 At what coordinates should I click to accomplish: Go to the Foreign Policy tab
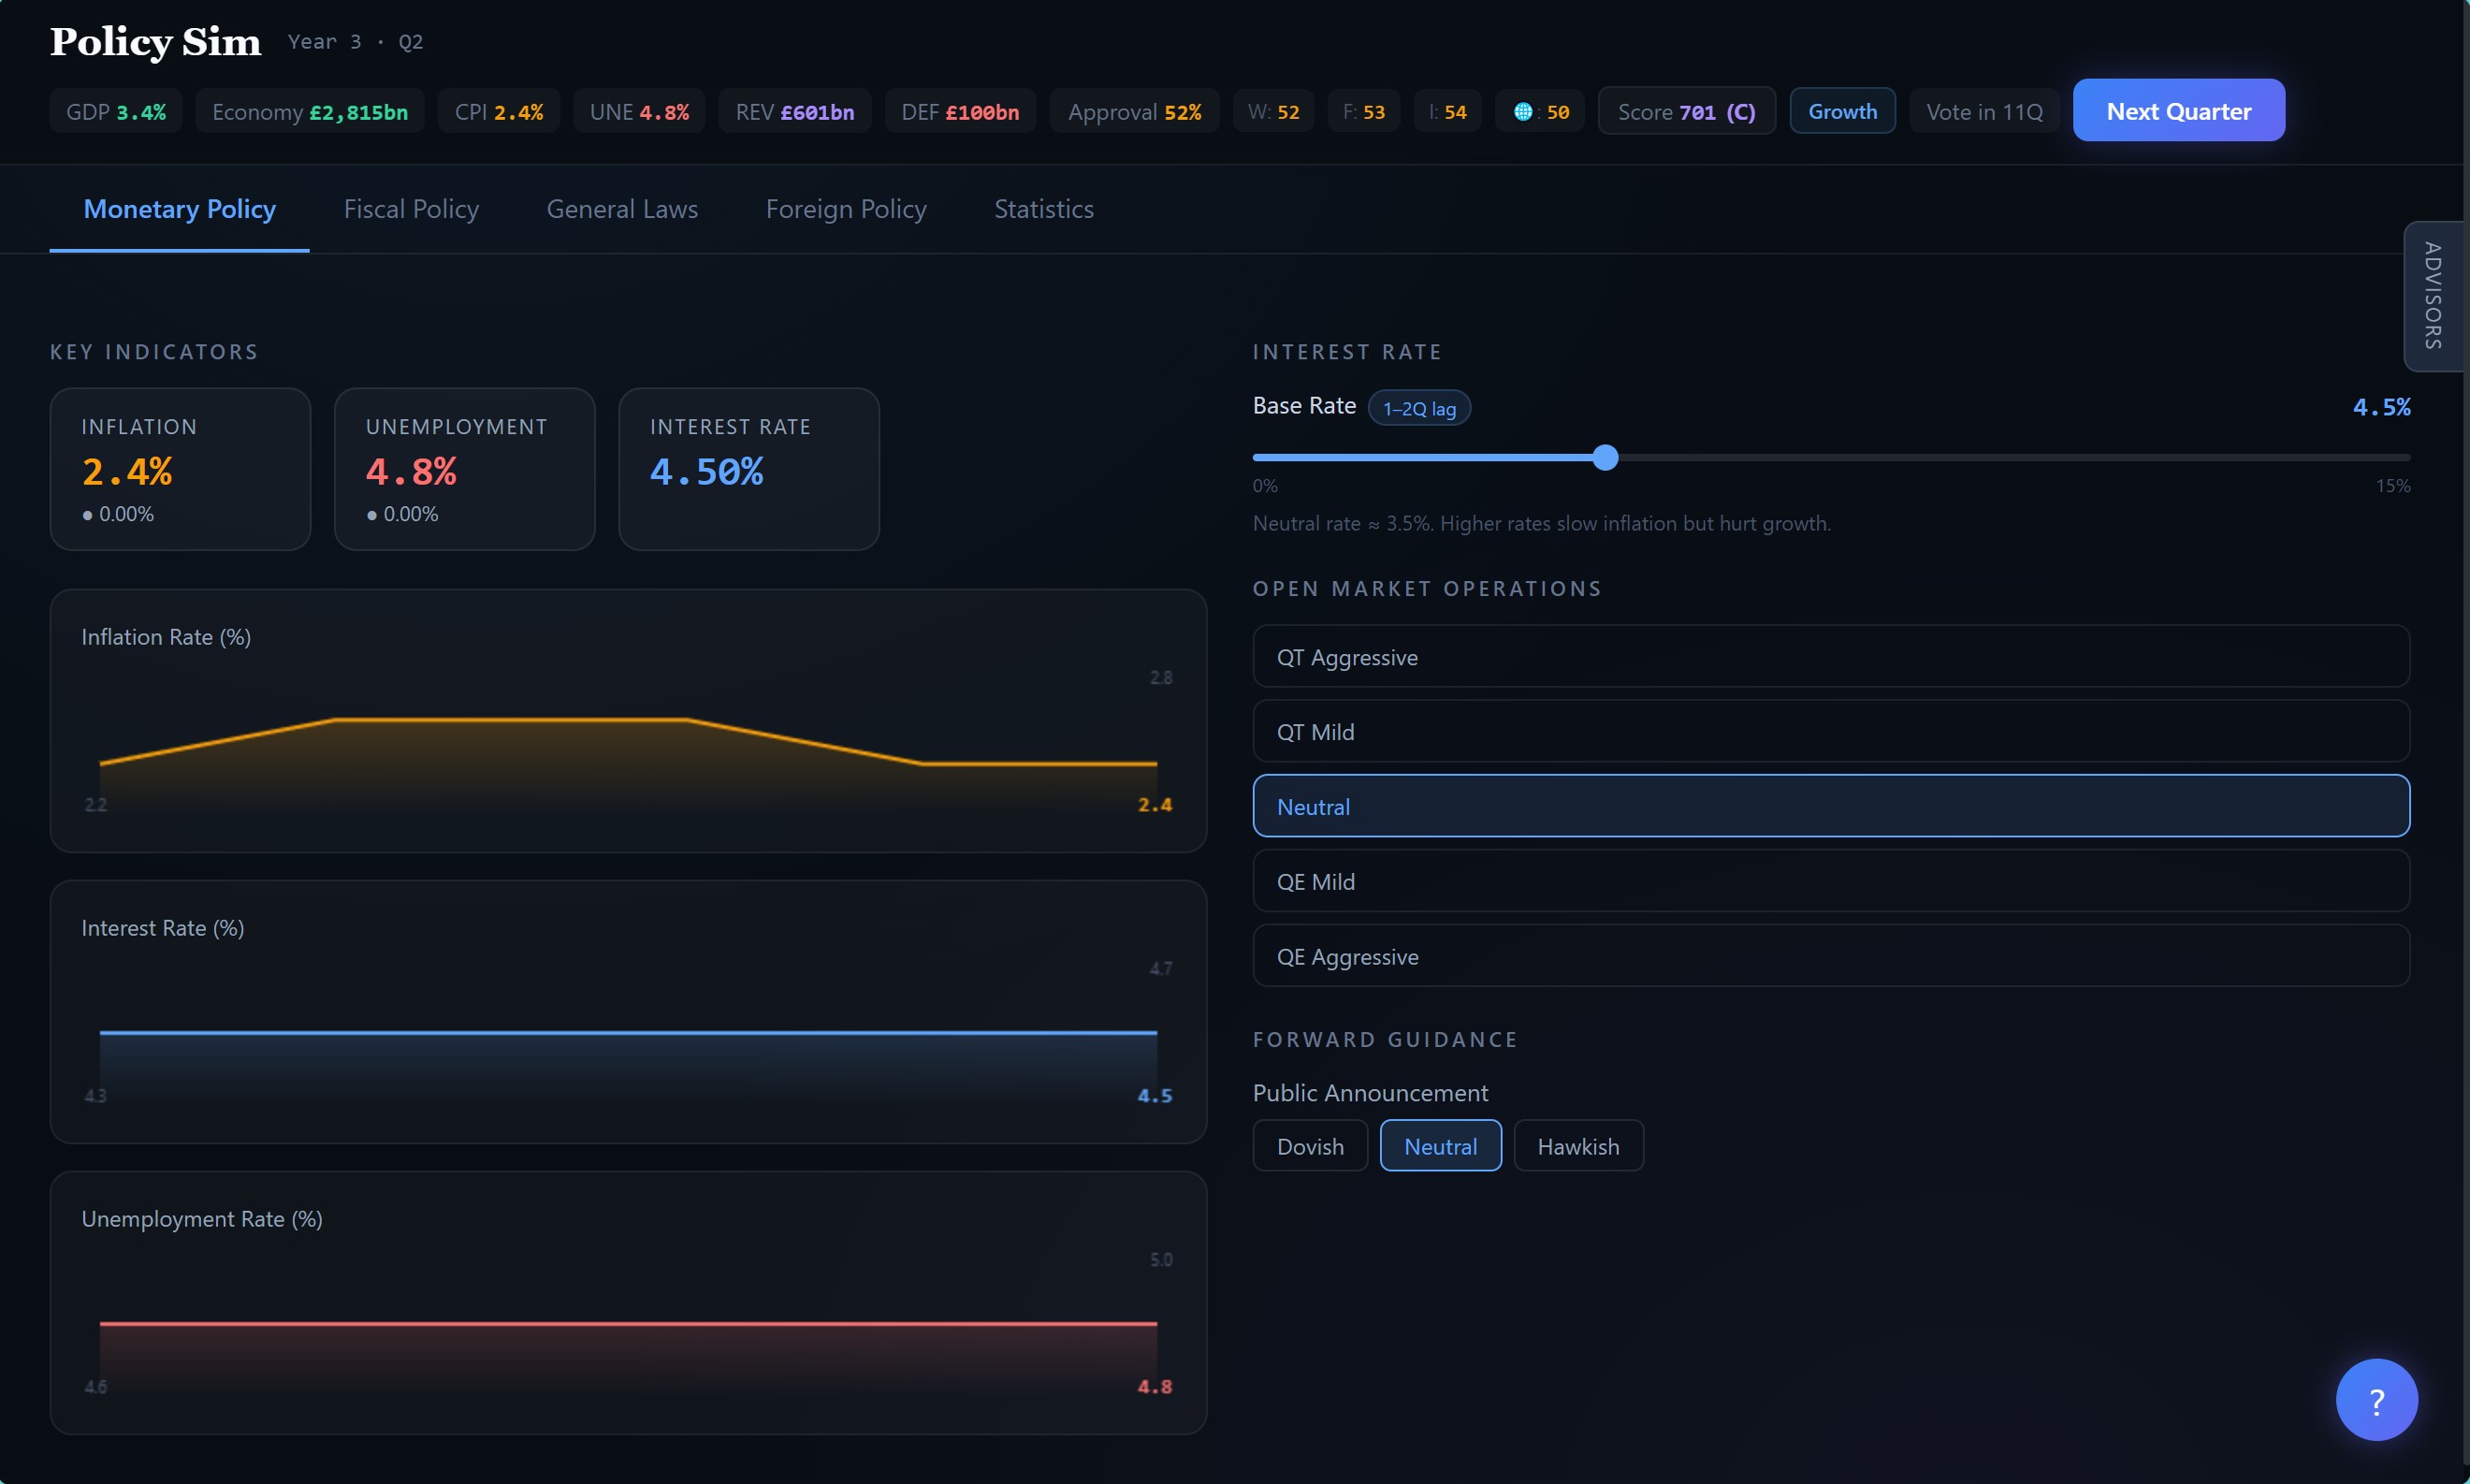[846, 209]
